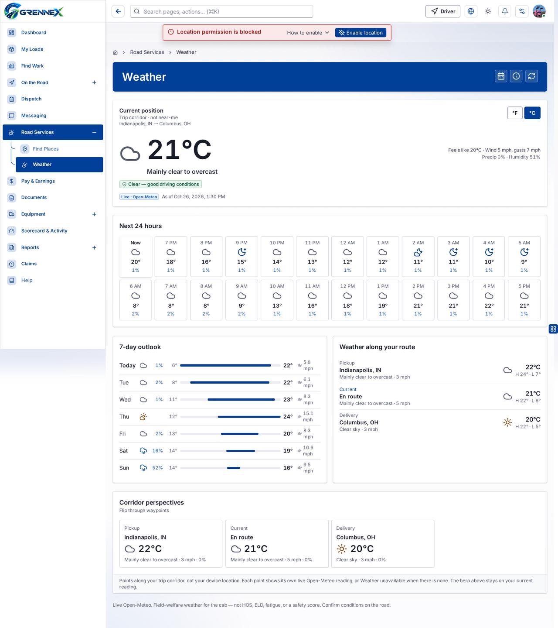Open Scorecard & Activity
The image size is (558, 628).
53,231
